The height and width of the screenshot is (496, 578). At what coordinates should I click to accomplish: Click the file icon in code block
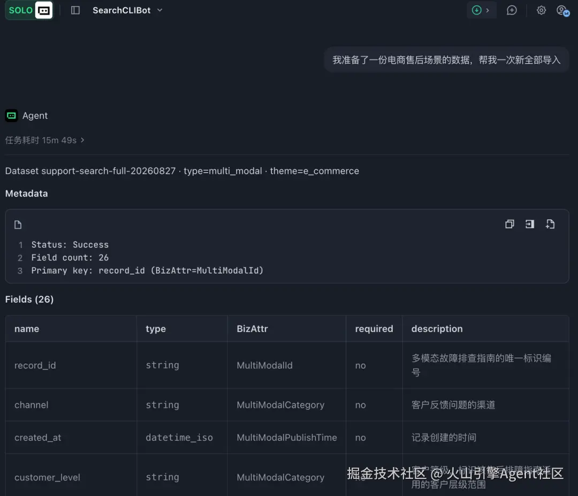[x=18, y=224]
